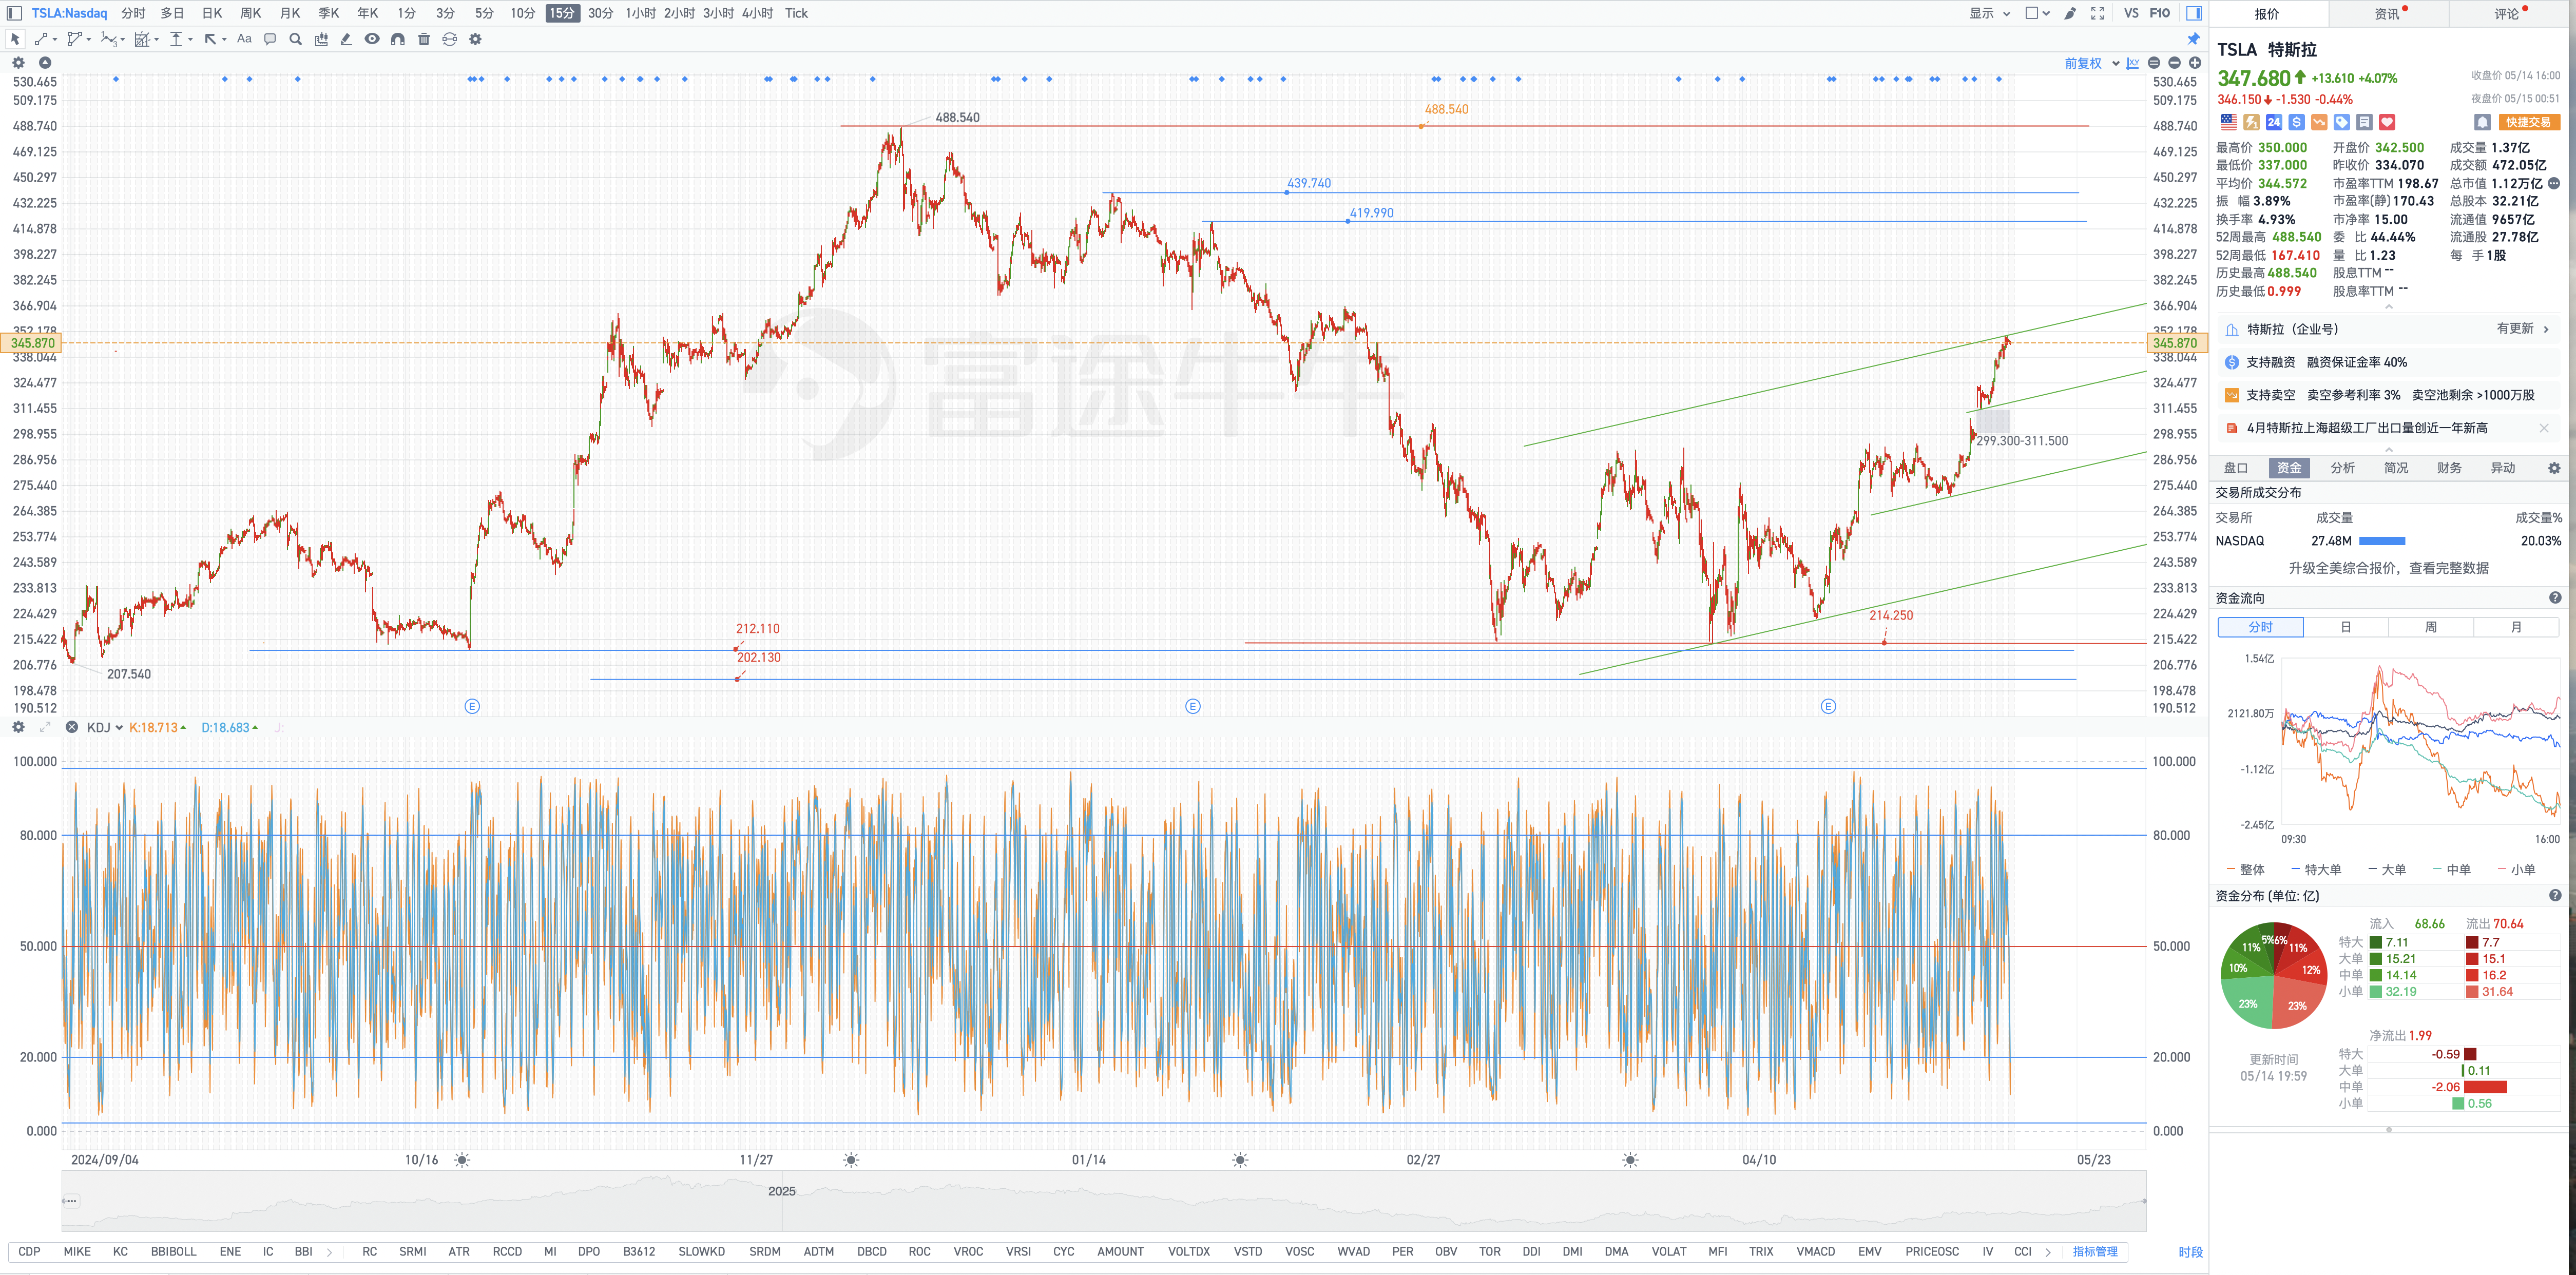
Task: Switch to the 30分 timeframe
Action: pyautogui.click(x=600, y=13)
